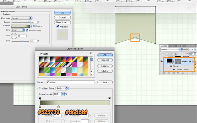Click the lock position icon
This screenshot has height=123, width=197.
[173, 54]
